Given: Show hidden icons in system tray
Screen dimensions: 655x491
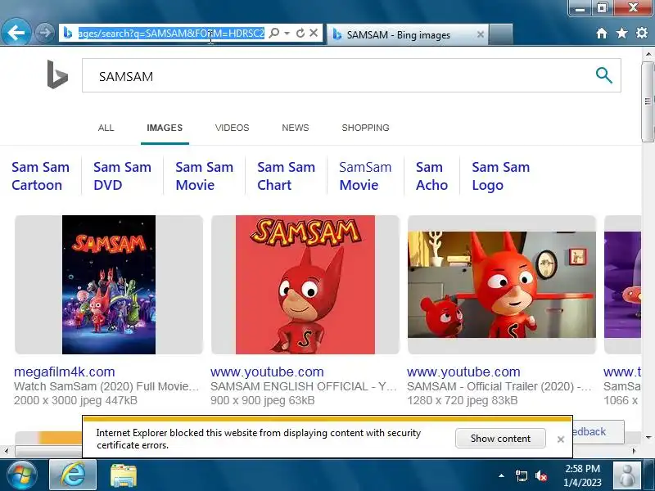Looking at the screenshot, I should click(x=501, y=475).
